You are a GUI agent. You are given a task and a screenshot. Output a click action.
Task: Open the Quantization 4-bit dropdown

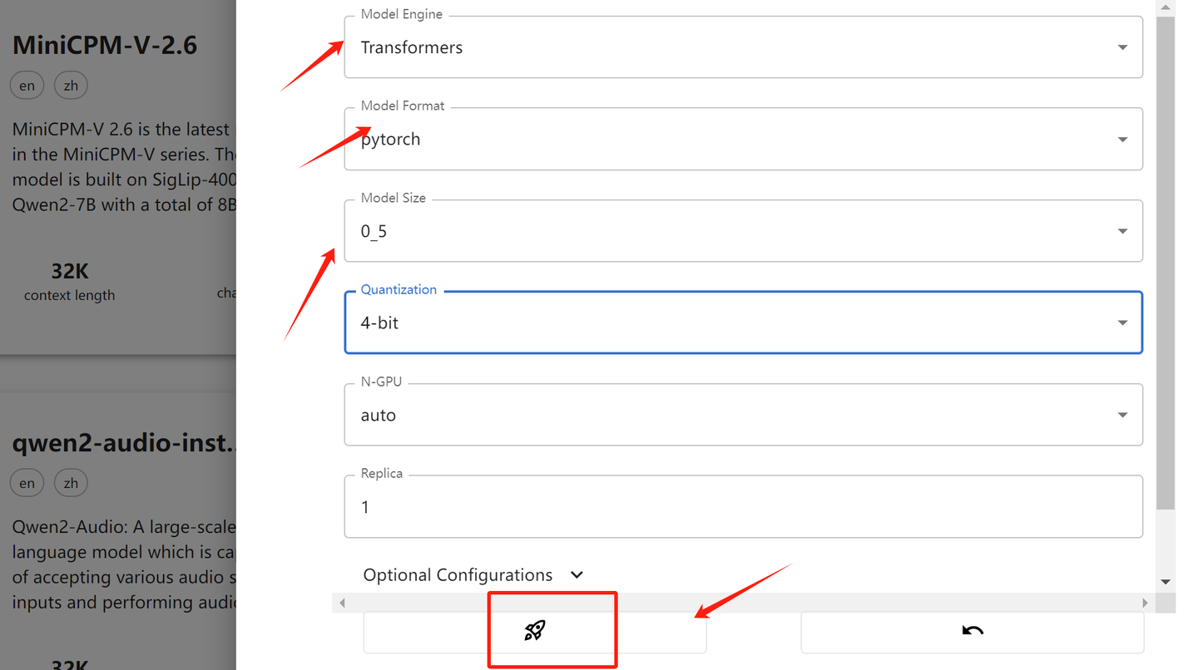click(x=742, y=323)
